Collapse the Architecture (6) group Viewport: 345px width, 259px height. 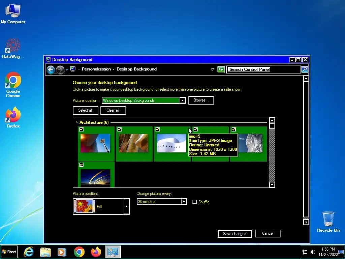coord(77,122)
